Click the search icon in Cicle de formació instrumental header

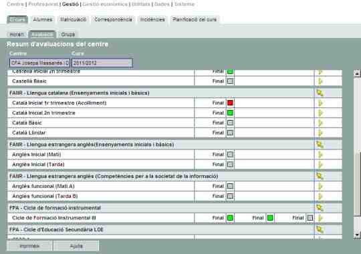pyautogui.click(x=320, y=208)
